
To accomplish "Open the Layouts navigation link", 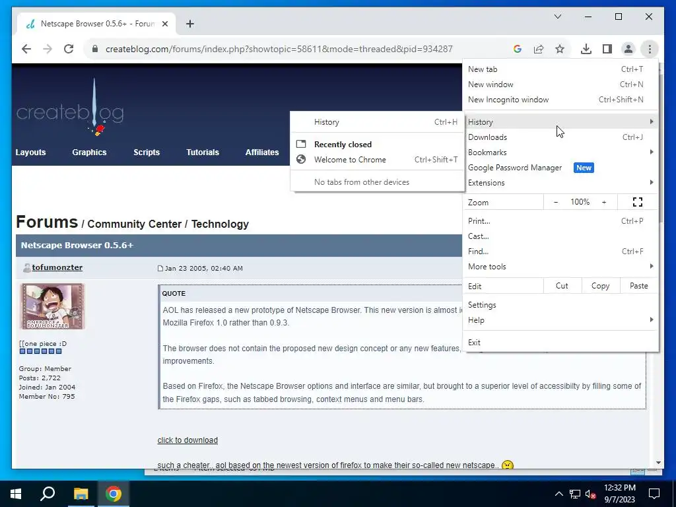I will 30,152.
